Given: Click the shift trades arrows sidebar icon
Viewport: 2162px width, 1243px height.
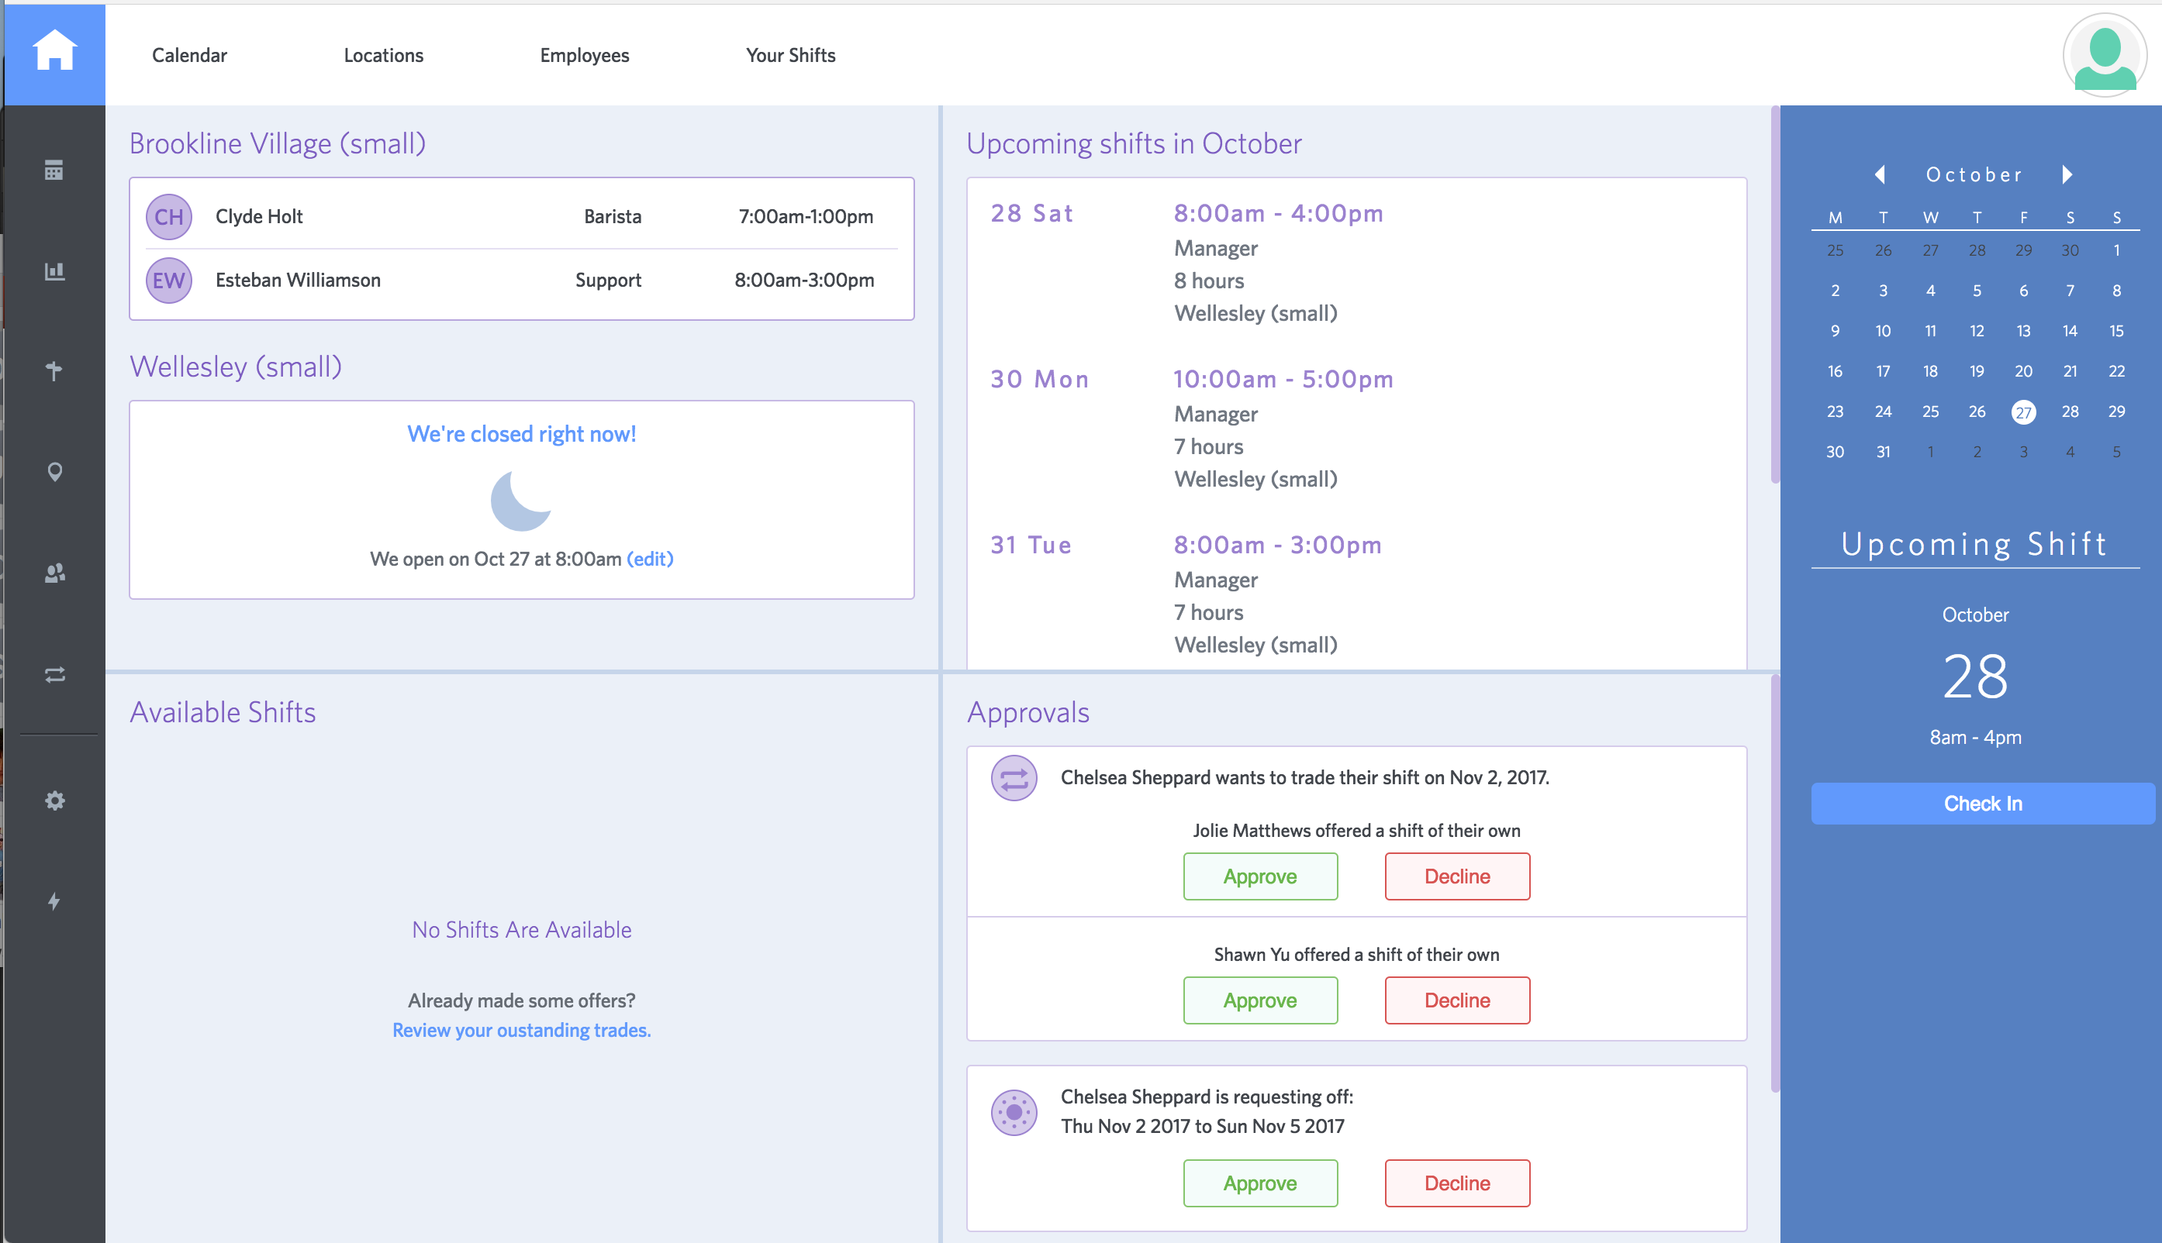Looking at the screenshot, I should tap(54, 674).
